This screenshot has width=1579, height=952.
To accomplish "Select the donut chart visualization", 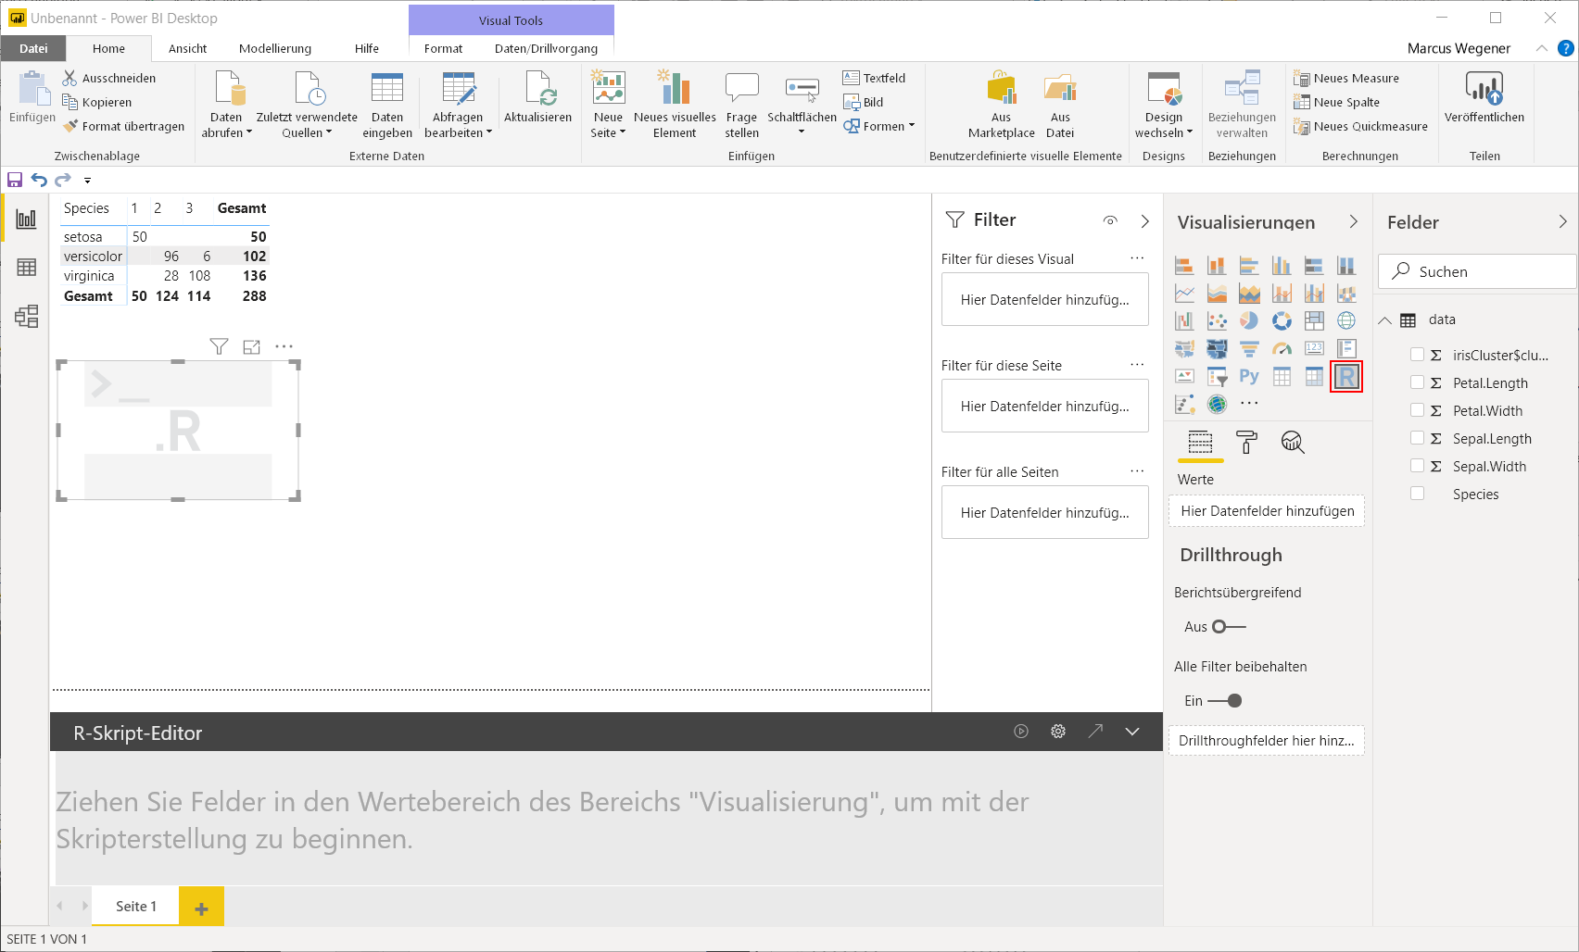I will (1282, 320).
